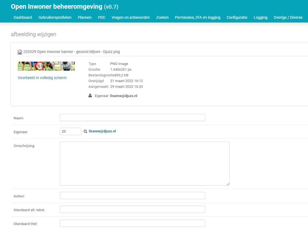Click the lisanne@djuzz.nl owner link in the form

(x=102, y=131)
